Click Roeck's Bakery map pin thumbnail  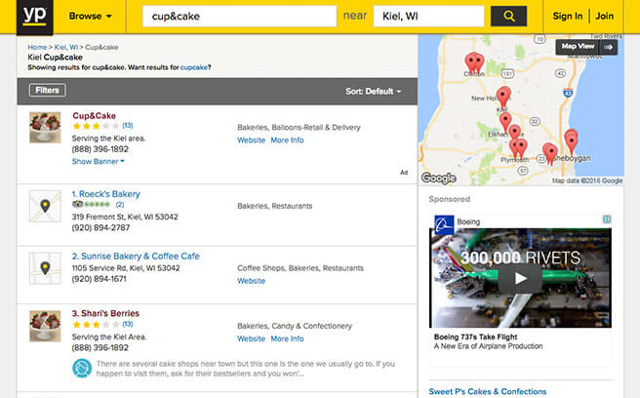click(45, 206)
